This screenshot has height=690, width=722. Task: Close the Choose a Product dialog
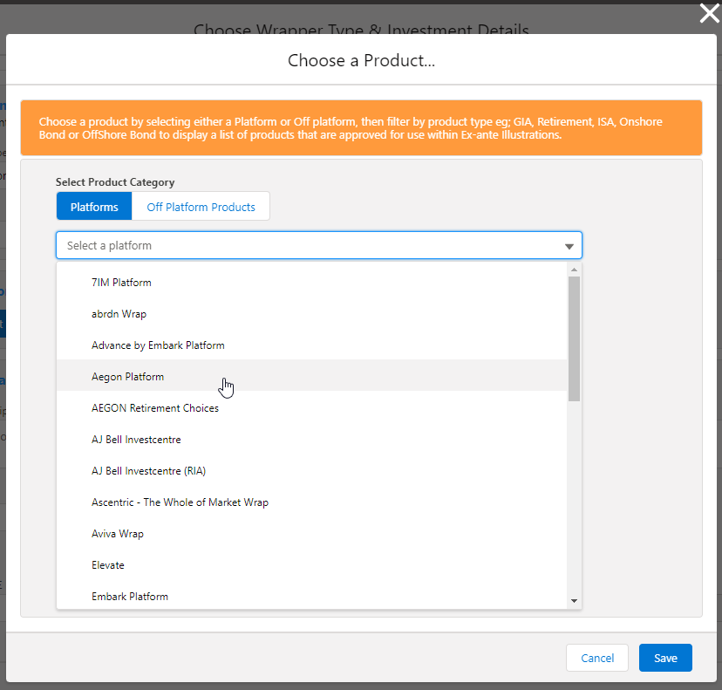pyautogui.click(x=709, y=13)
